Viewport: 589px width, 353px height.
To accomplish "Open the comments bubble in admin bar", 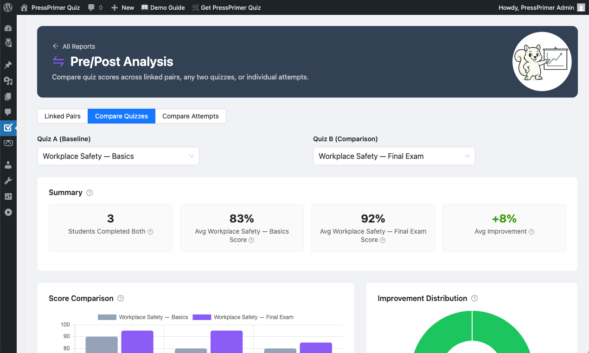I will [91, 7].
